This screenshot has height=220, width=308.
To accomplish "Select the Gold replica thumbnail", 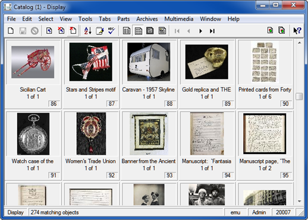I will 207,62.
